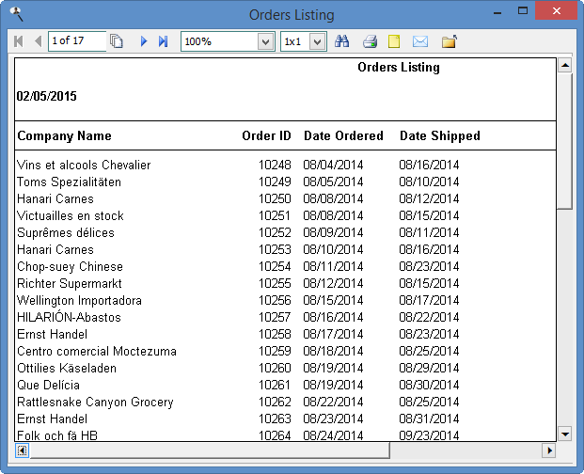Click order ID 10250
The width and height of the screenshot is (584, 474).
click(275, 198)
